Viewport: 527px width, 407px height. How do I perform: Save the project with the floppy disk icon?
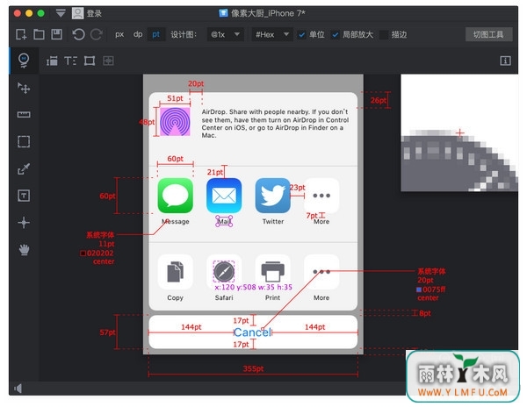click(56, 34)
